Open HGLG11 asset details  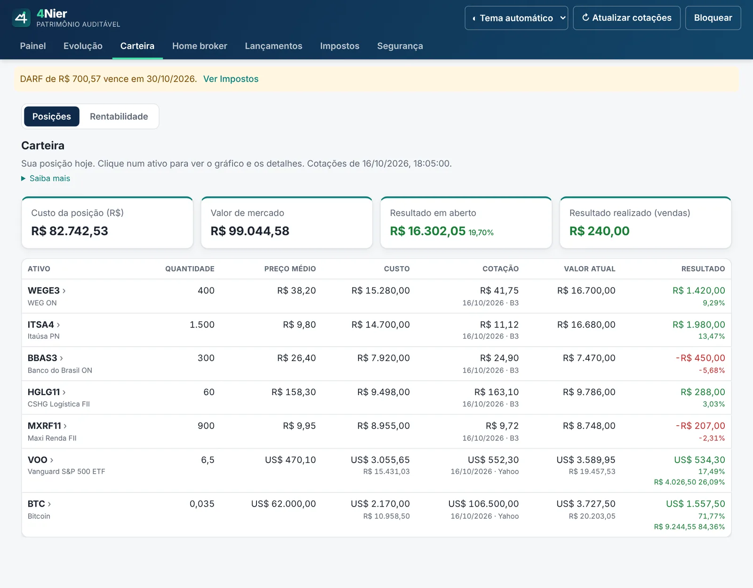point(47,392)
